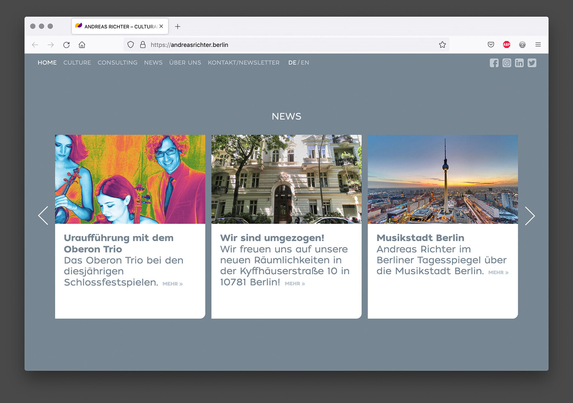Open the Instagram social icon

(507, 63)
